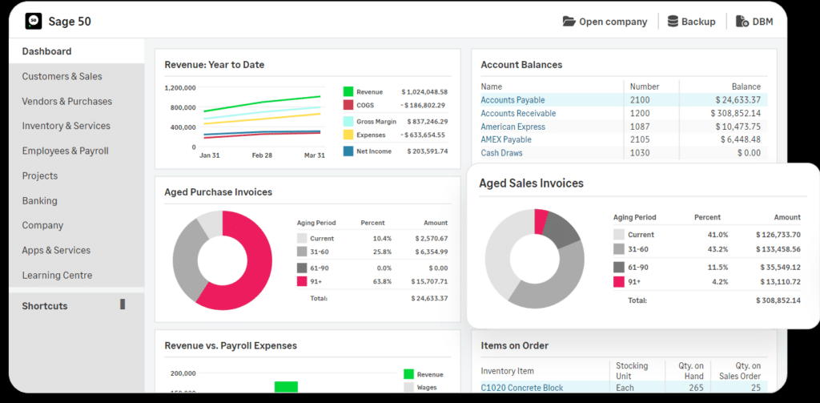Click the 91+ swatch in Aged Sales Invoices

click(619, 282)
